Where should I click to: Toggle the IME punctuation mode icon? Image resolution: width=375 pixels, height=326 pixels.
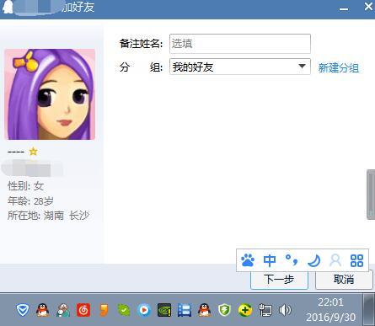pos(292,260)
